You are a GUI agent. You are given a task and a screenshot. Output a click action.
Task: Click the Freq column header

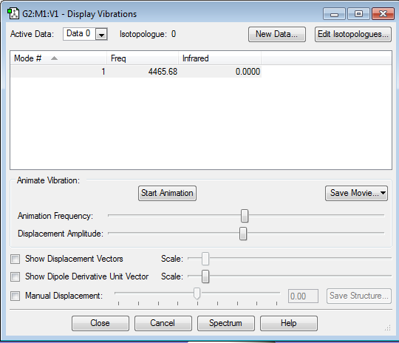(143, 58)
